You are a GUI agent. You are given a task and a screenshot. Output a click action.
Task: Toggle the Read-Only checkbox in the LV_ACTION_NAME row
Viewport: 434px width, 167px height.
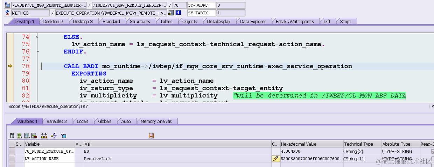click(433, 159)
